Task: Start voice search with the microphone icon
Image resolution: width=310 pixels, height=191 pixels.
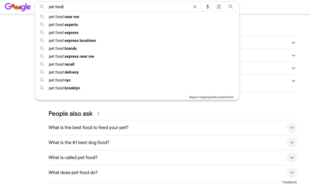Action: [208, 7]
